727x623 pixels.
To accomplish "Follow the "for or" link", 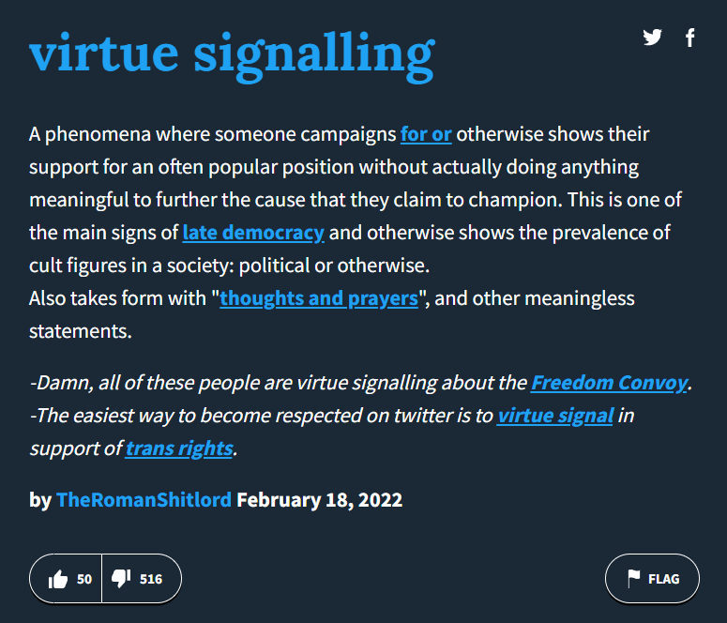I will [426, 134].
